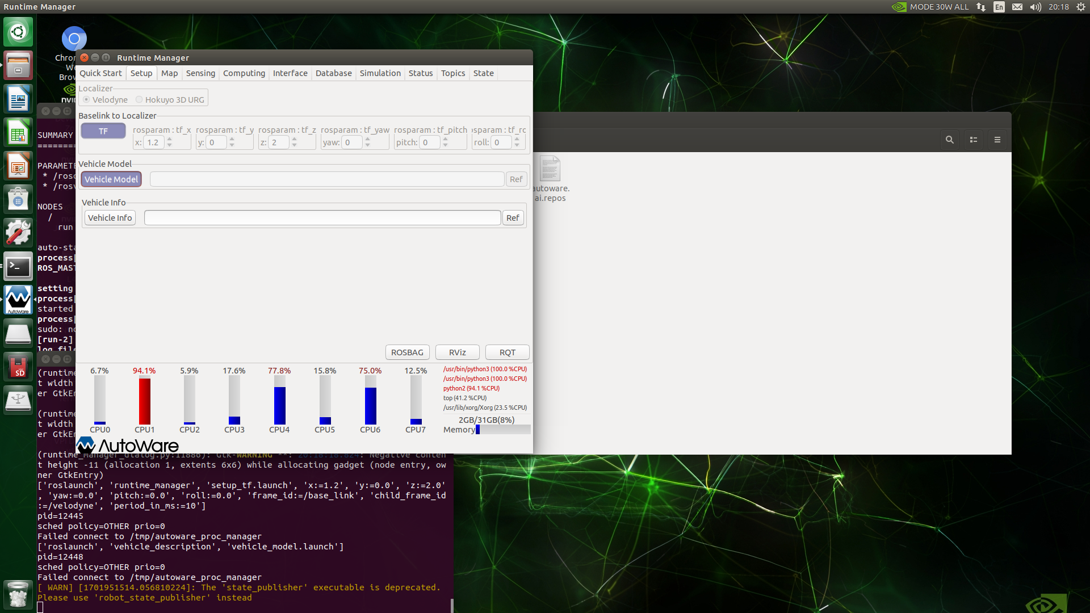
Task: Switch to Interface tab
Action: coord(290,73)
